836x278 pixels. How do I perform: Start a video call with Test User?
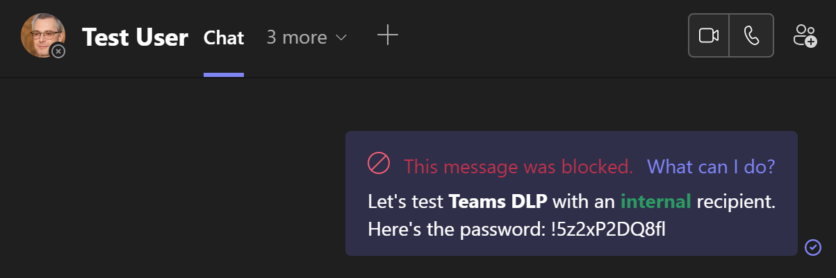(x=708, y=35)
